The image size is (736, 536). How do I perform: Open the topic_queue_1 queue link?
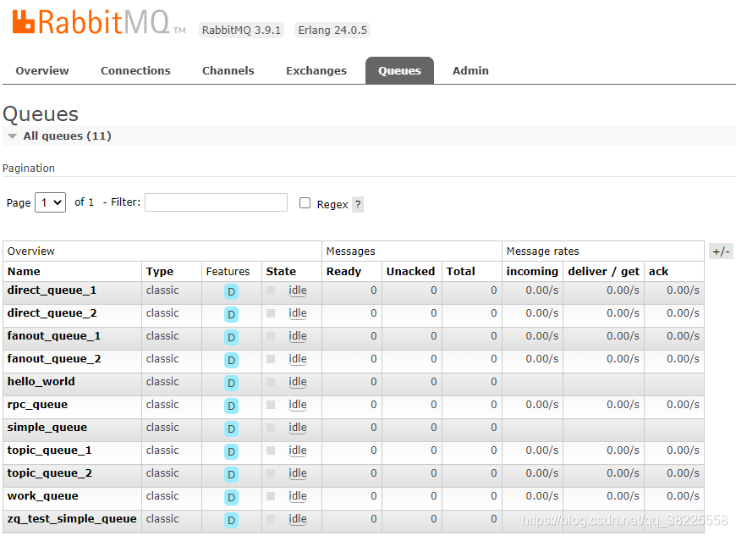pos(49,450)
